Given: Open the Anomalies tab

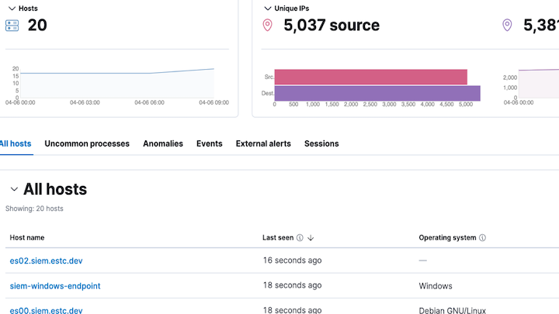Looking at the screenshot, I should (x=163, y=143).
